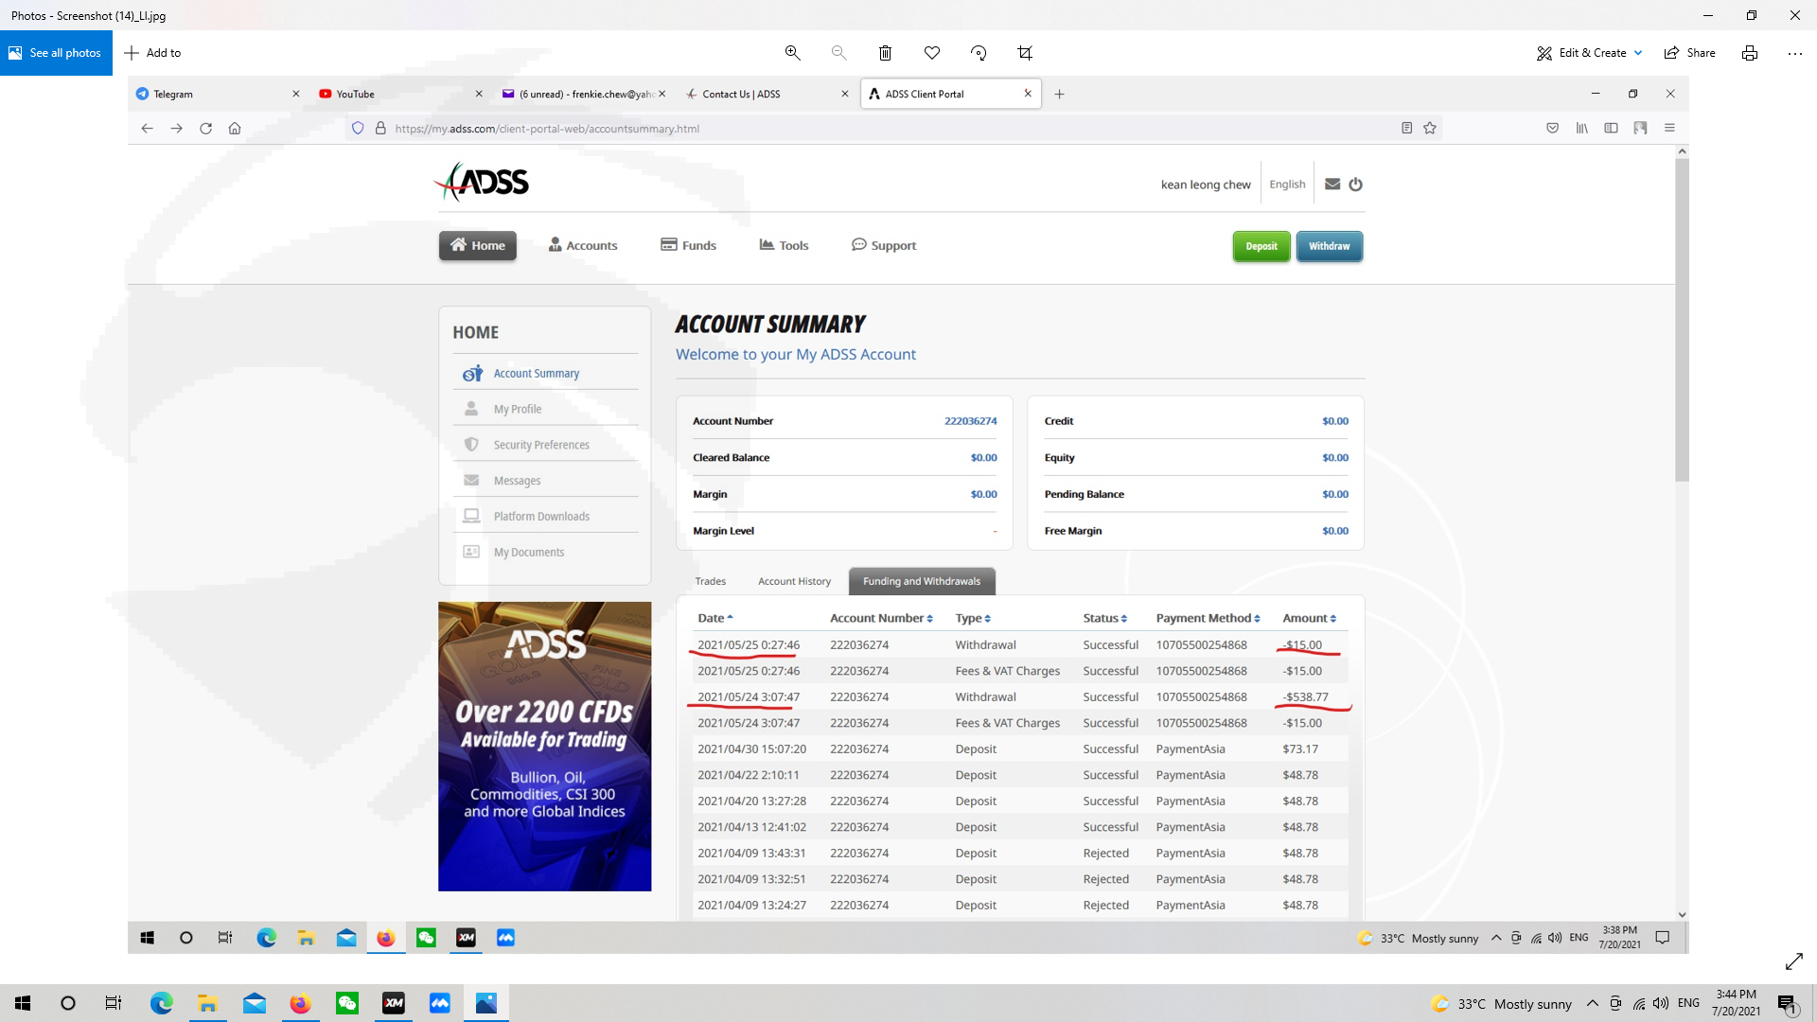Log out with the power icon
The height and width of the screenshot is (1022, 1817).
1355,185
